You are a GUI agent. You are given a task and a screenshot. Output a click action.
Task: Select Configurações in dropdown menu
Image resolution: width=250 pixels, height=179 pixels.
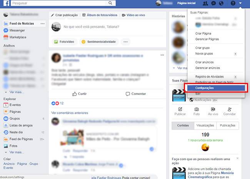point(216,88)
